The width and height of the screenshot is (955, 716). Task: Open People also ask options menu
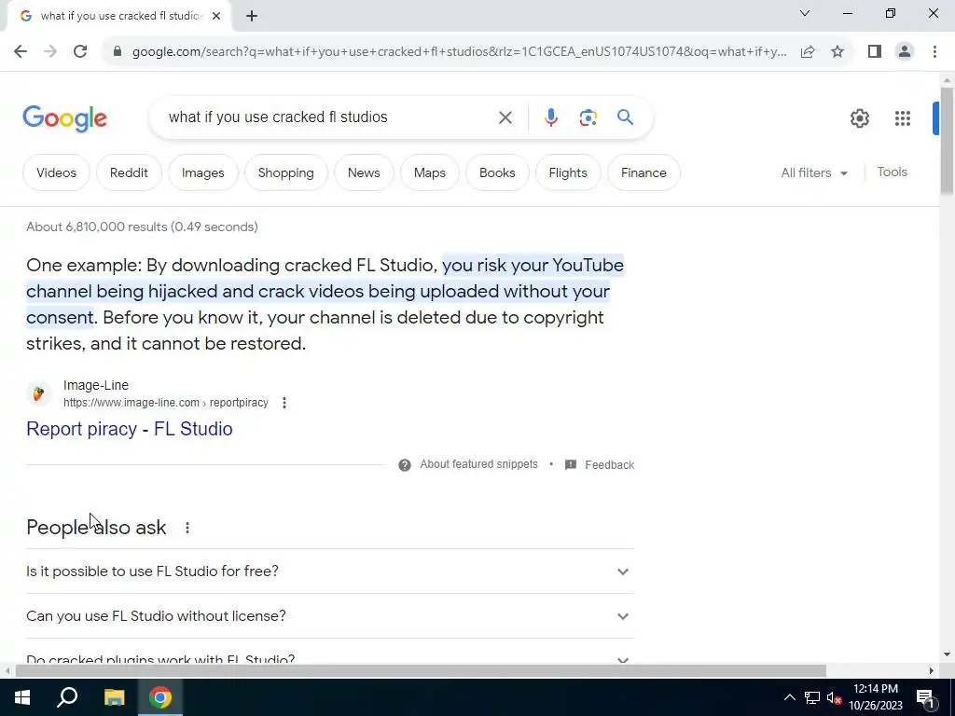(x=187, y=528)
